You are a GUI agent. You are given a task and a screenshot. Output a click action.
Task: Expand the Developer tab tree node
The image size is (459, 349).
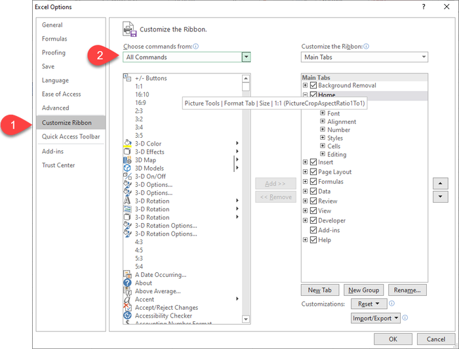pos(305,220)
